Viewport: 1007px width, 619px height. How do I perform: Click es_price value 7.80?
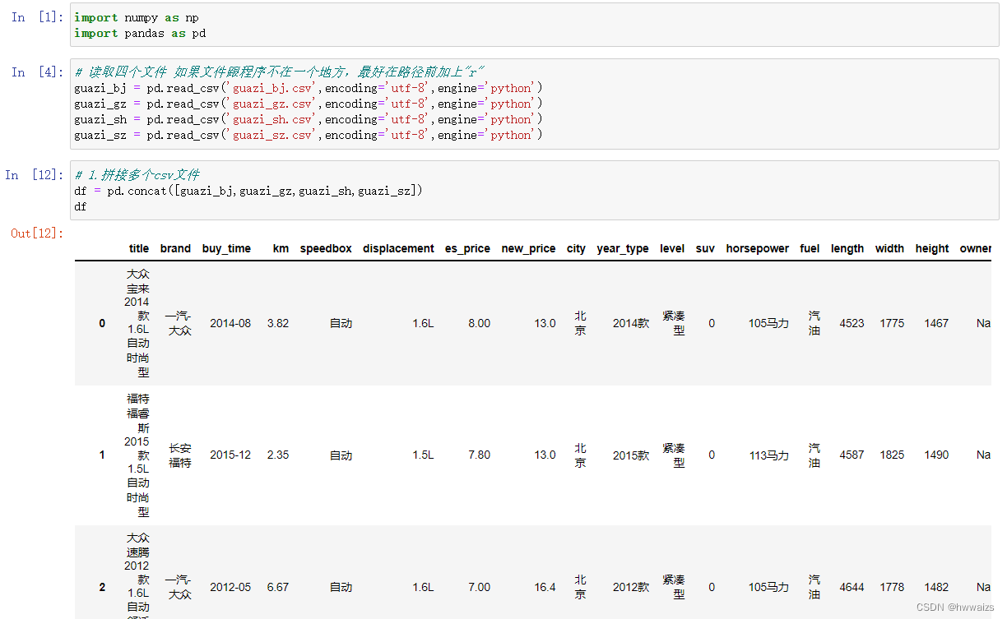[480, 455]
